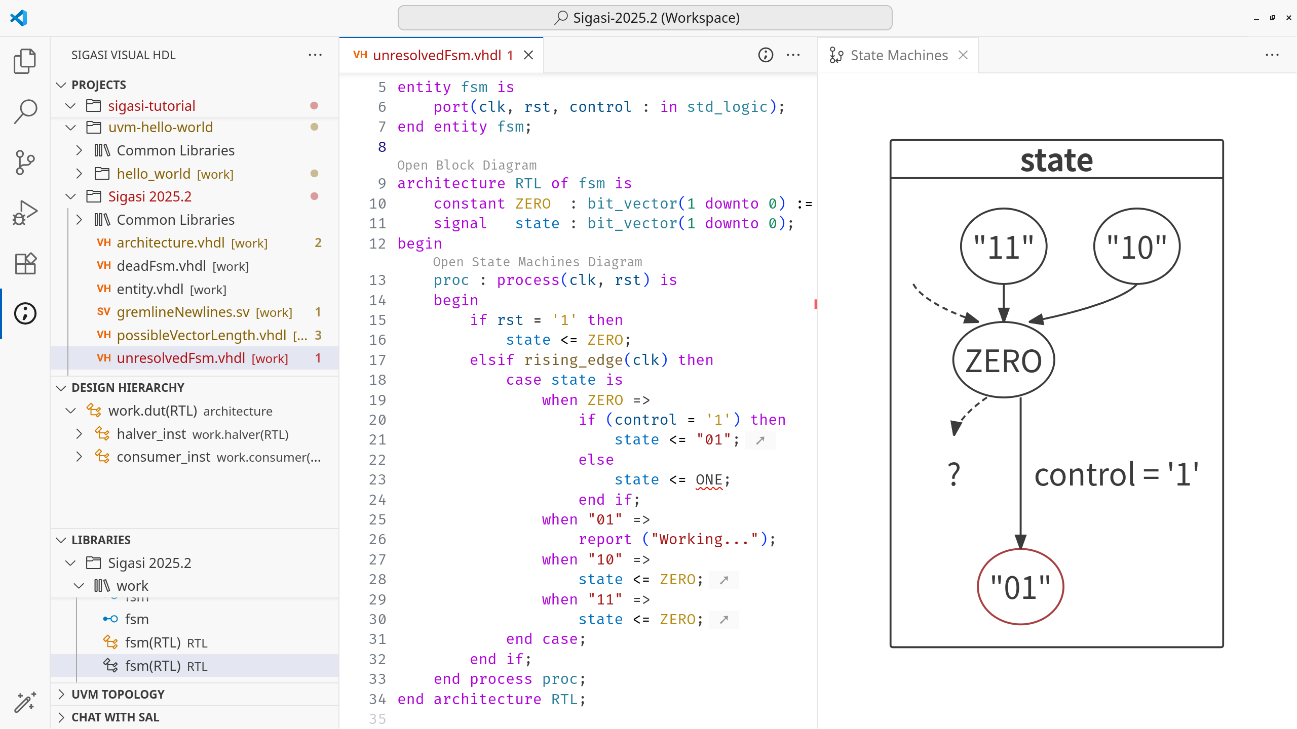The image size is (1297, 729).
Task: Collapse the LIBRARIES section
Action: click(61, 540)
